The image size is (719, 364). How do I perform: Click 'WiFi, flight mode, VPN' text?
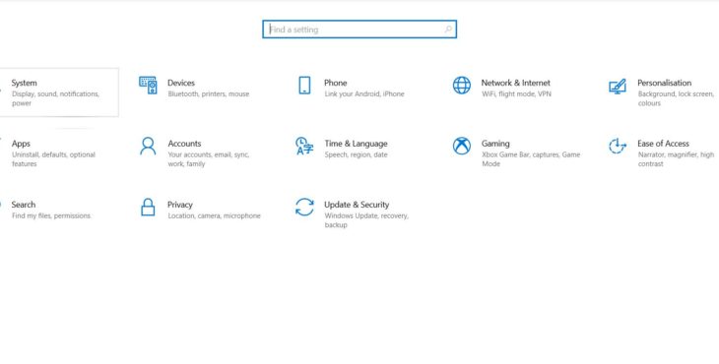coord(516,93)
